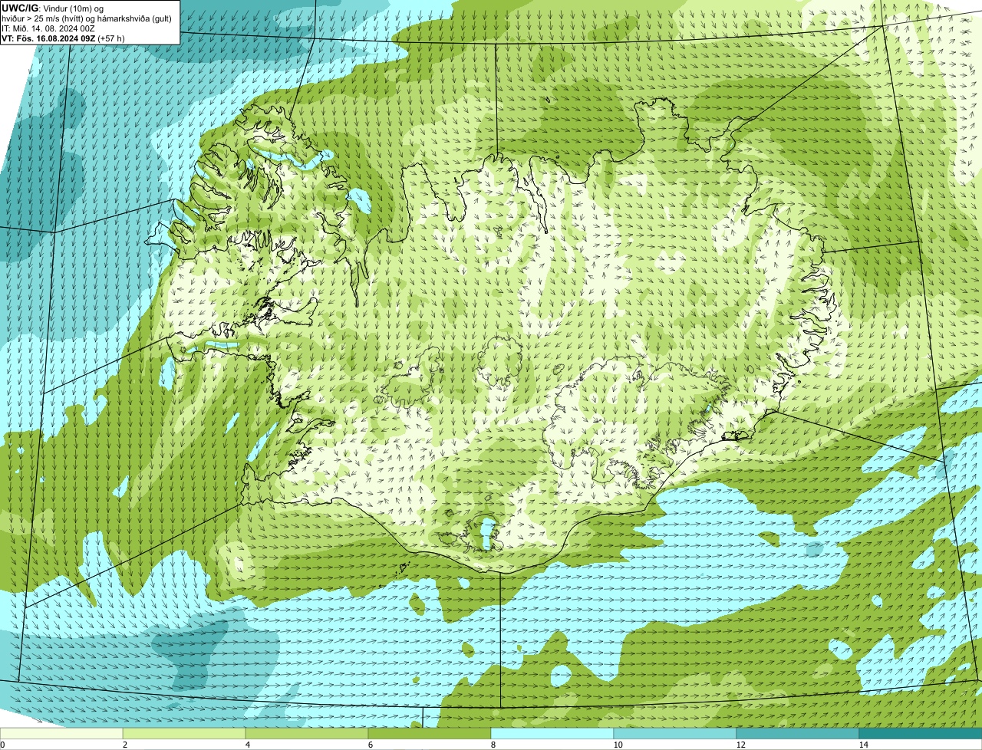Click the "UWC/IG: Vindur (10m) og" title line
The width and height of the screenshot is (982, 750).
coord(53,8)
